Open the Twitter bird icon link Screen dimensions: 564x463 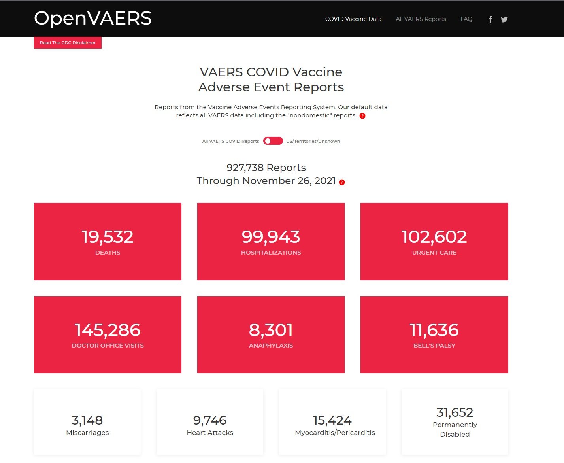tap(504, 19)
